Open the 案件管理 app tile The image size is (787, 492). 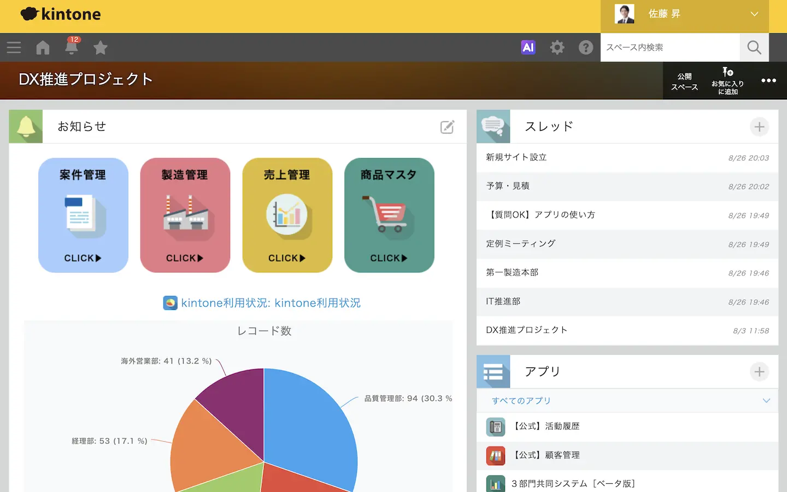[x=83, y=215]
